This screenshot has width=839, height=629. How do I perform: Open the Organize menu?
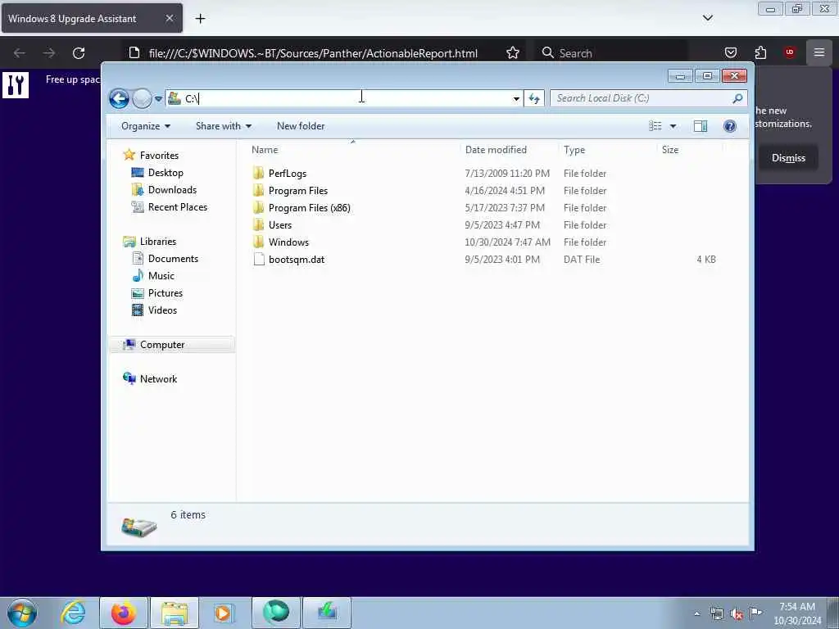pyautogui.click(x=146, y=126)
